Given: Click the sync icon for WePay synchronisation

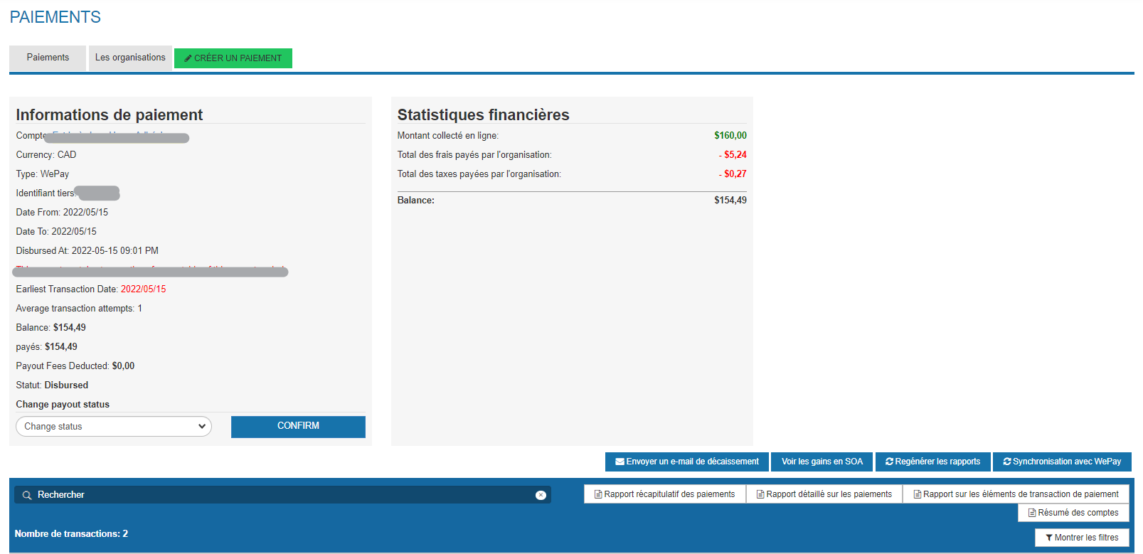Looking at the screenshot, I should tap(1007, 462).
